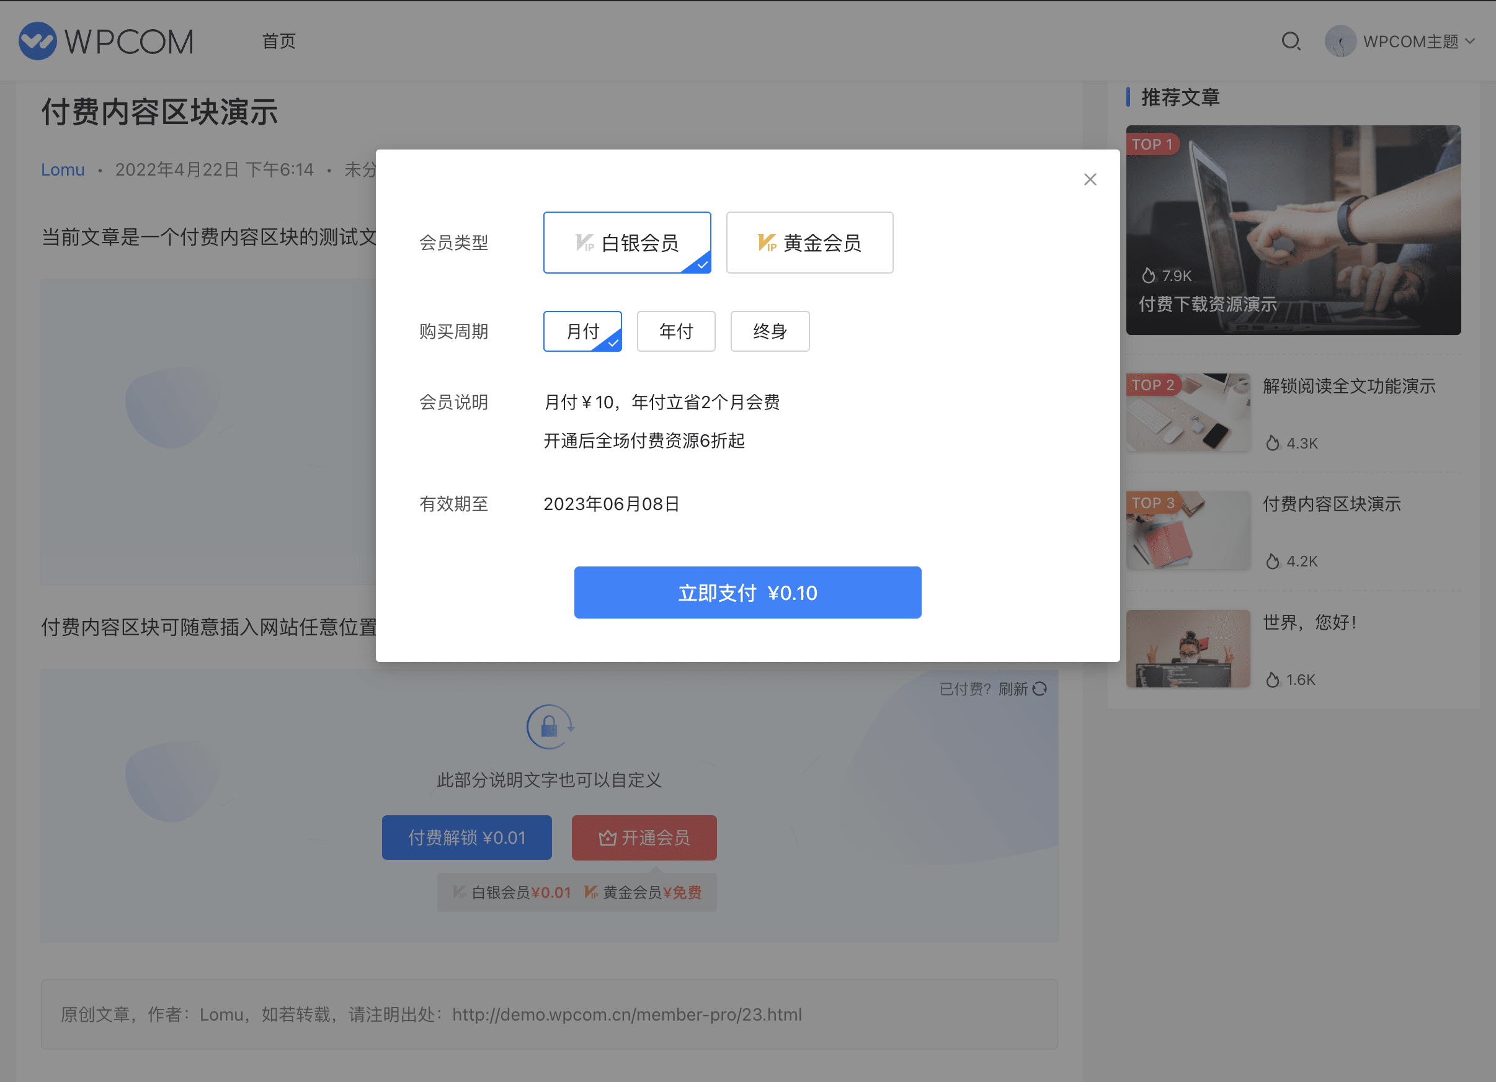Click the refresh icon beside 刷新

[x=1040, y=689]
